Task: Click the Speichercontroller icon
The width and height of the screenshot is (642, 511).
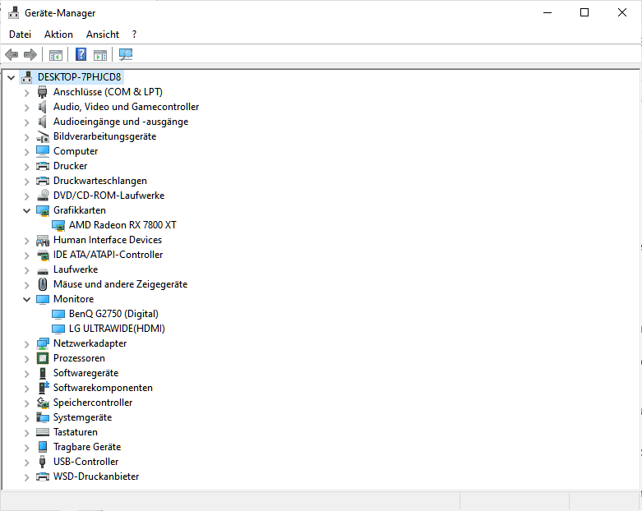Action: (x=43, y=403)
